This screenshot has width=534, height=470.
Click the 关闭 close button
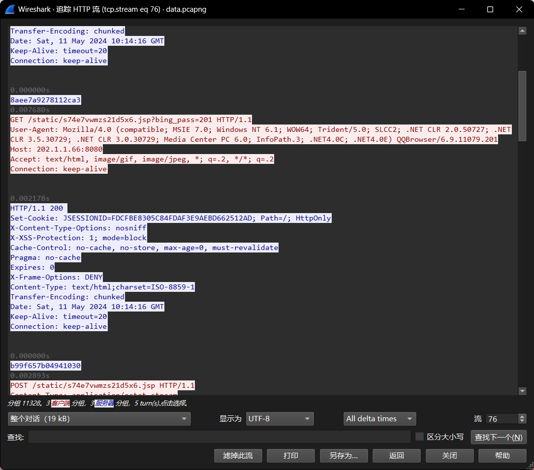(x=449, y=456)
